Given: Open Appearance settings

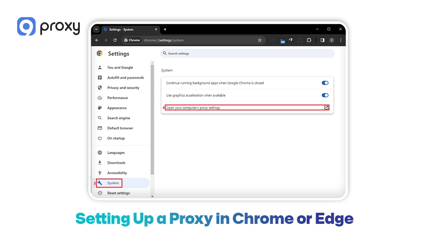Looking at the screenshot, I should (117, 108).
